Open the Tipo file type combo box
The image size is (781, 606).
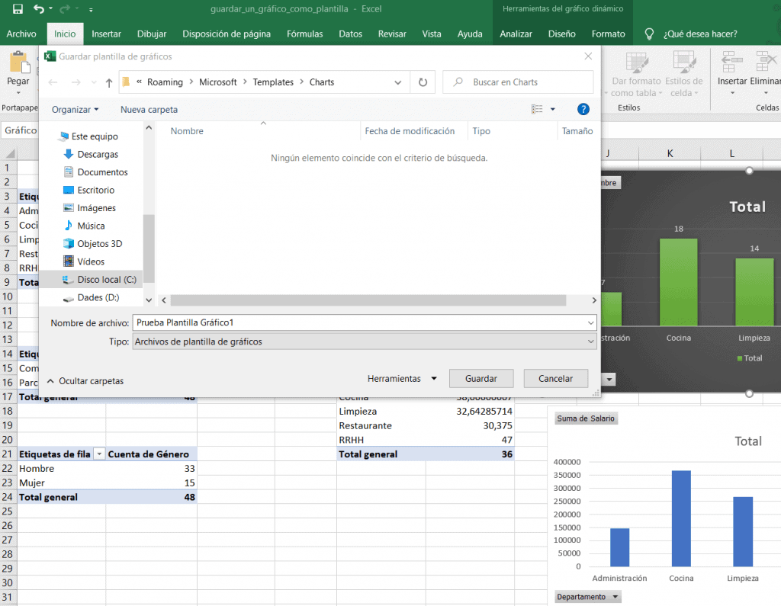tap(364, 341)
